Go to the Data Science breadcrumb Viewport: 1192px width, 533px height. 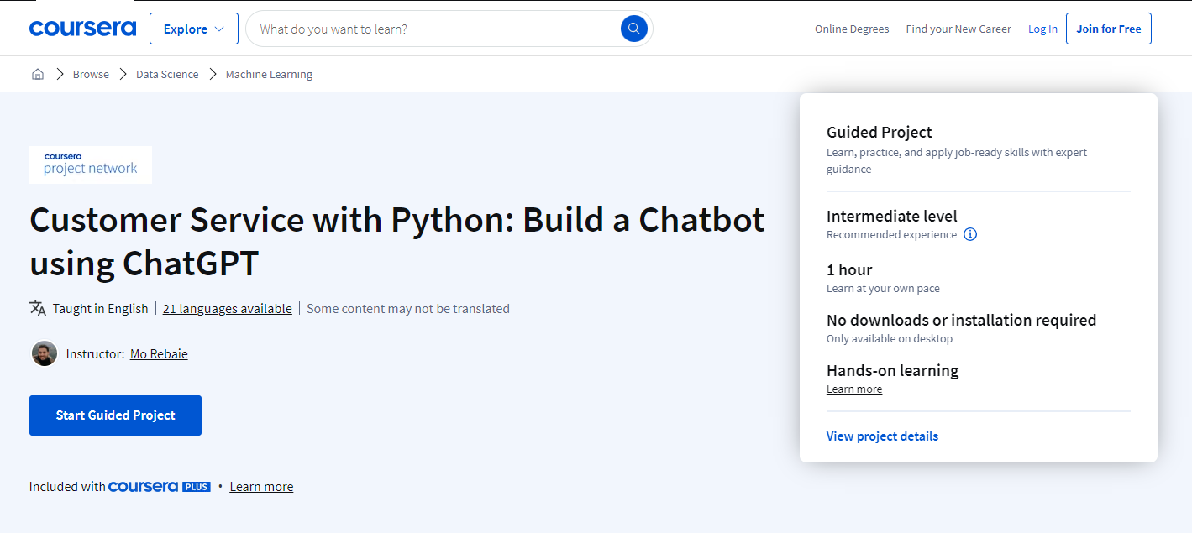coord(167,74)
